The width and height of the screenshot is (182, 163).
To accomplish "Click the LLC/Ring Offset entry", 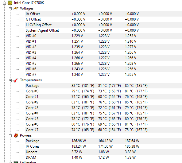I will [39, 25].
